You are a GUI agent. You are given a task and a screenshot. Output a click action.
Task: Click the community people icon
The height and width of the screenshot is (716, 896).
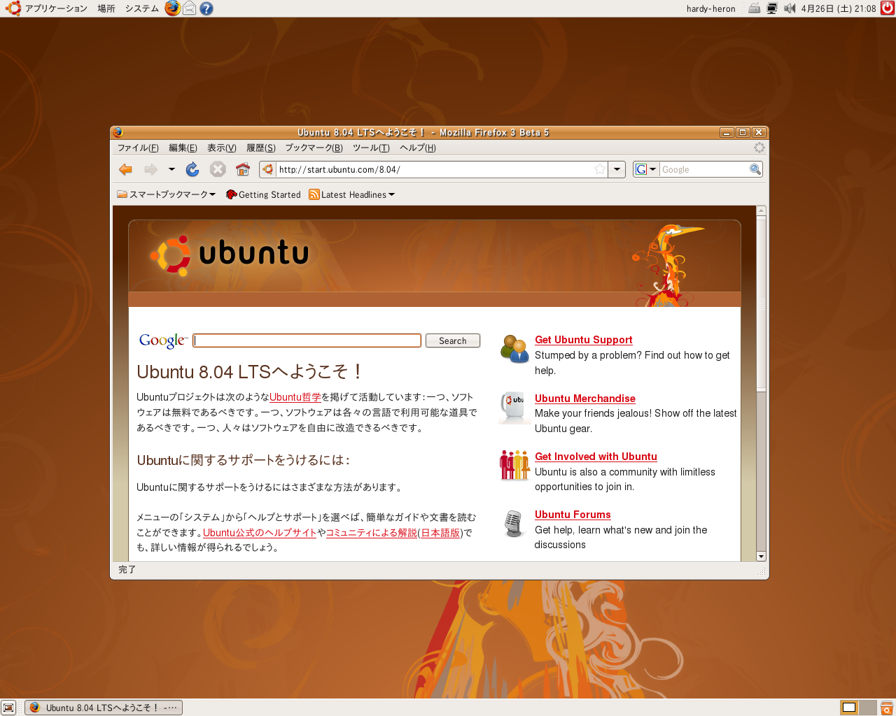514,465
